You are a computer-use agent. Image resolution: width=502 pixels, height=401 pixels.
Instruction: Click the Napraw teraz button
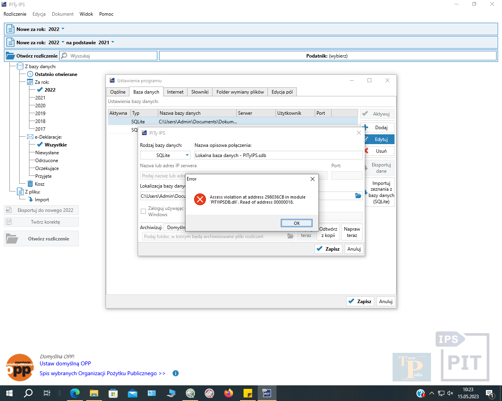[352, 232]
